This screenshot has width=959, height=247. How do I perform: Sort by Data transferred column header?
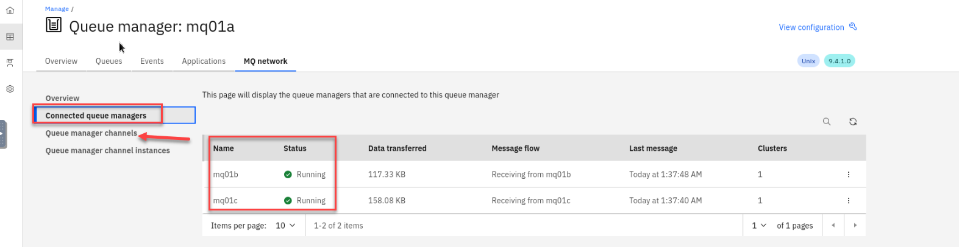[397, 148]
